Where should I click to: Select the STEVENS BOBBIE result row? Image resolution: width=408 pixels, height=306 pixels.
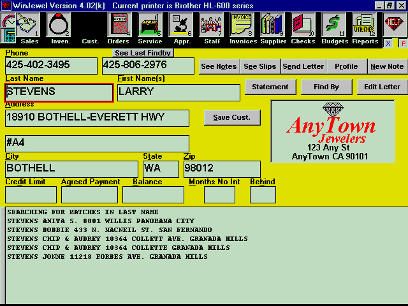click(109, 229)
